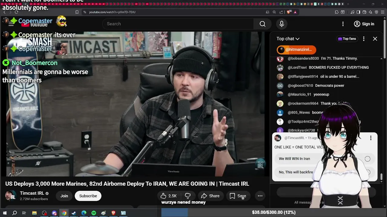Screen dimensions: 387x217
Task: Click Sign in button
Action: pyautogui.click(x=364, y=24)
